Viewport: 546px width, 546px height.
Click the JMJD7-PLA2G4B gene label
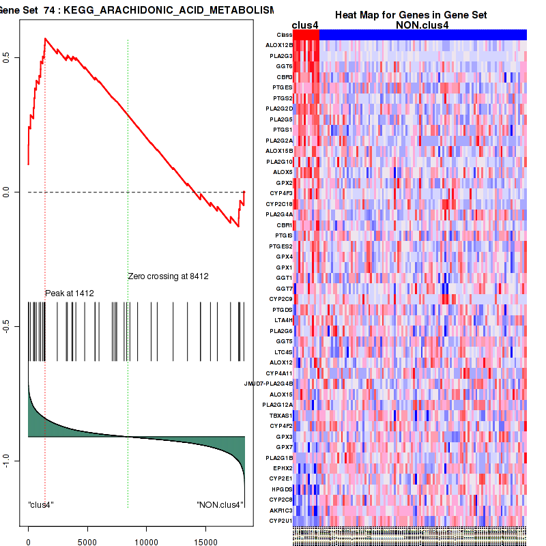[268, 384]
